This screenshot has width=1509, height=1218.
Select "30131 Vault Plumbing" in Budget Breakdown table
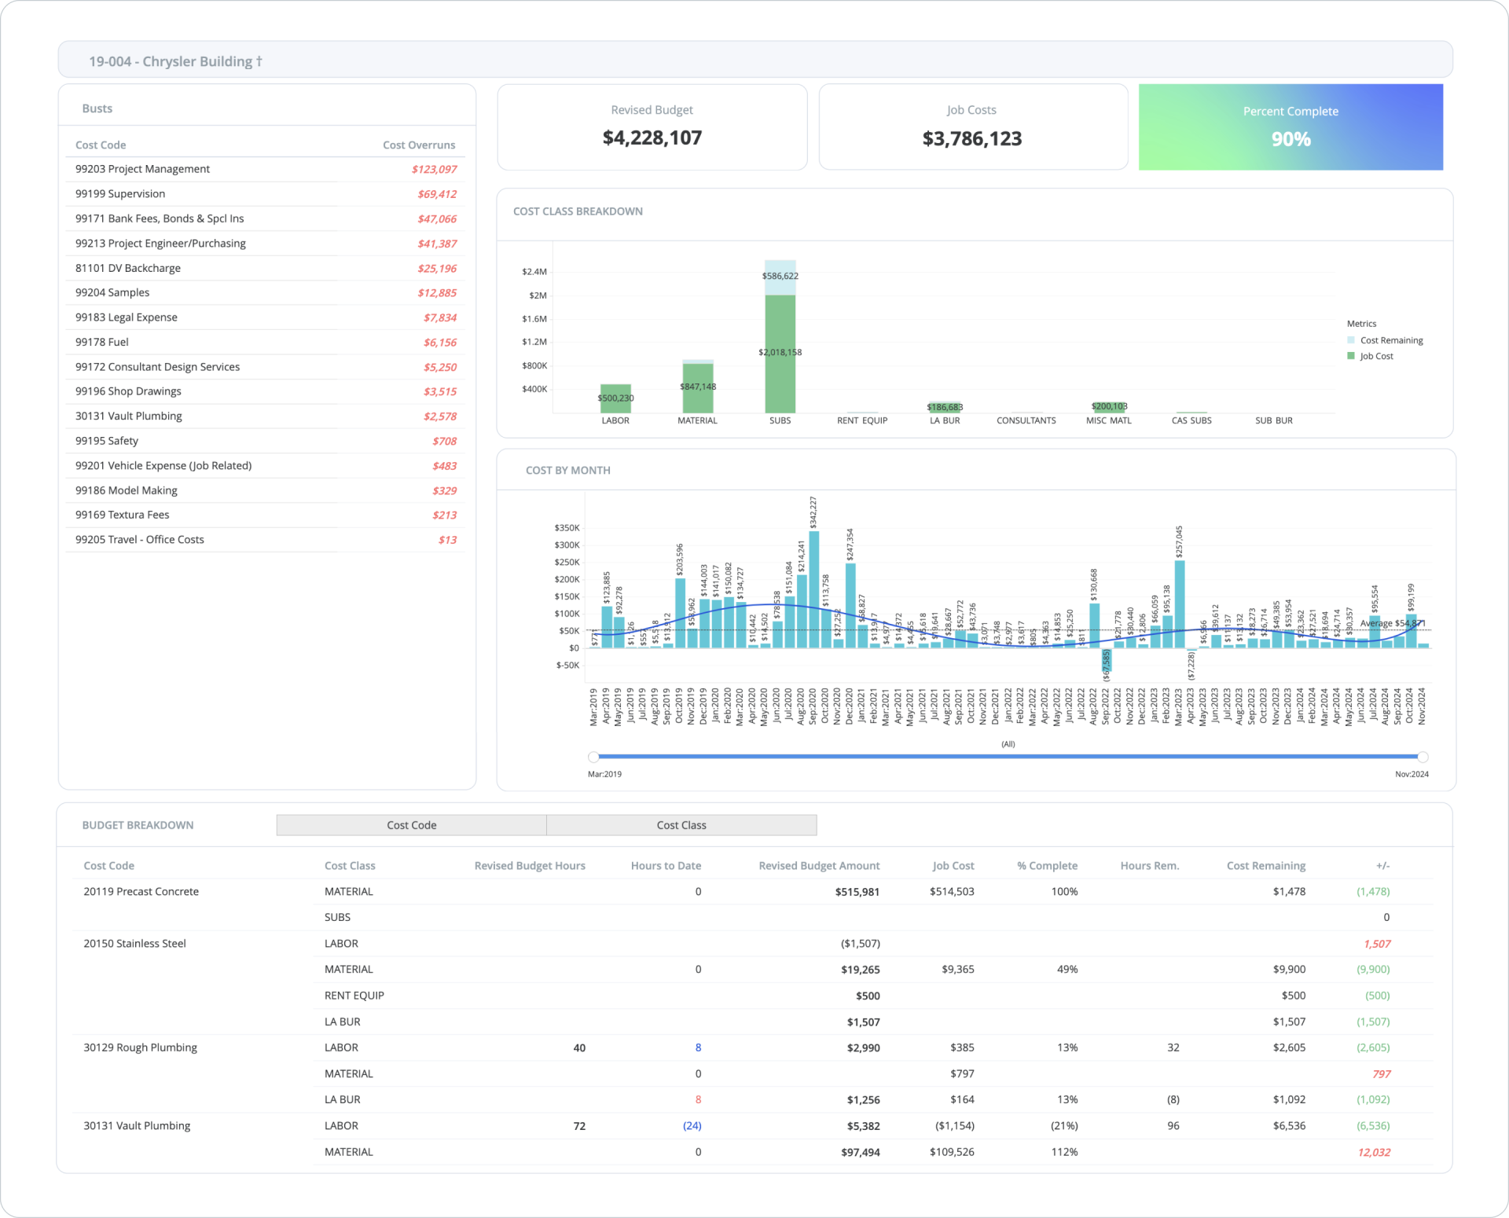click(137, 1126)
